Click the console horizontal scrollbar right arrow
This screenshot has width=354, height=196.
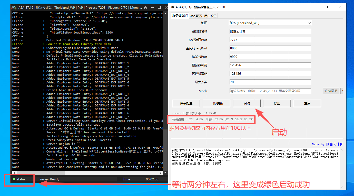pyautogui.click(x=161, y=173)
